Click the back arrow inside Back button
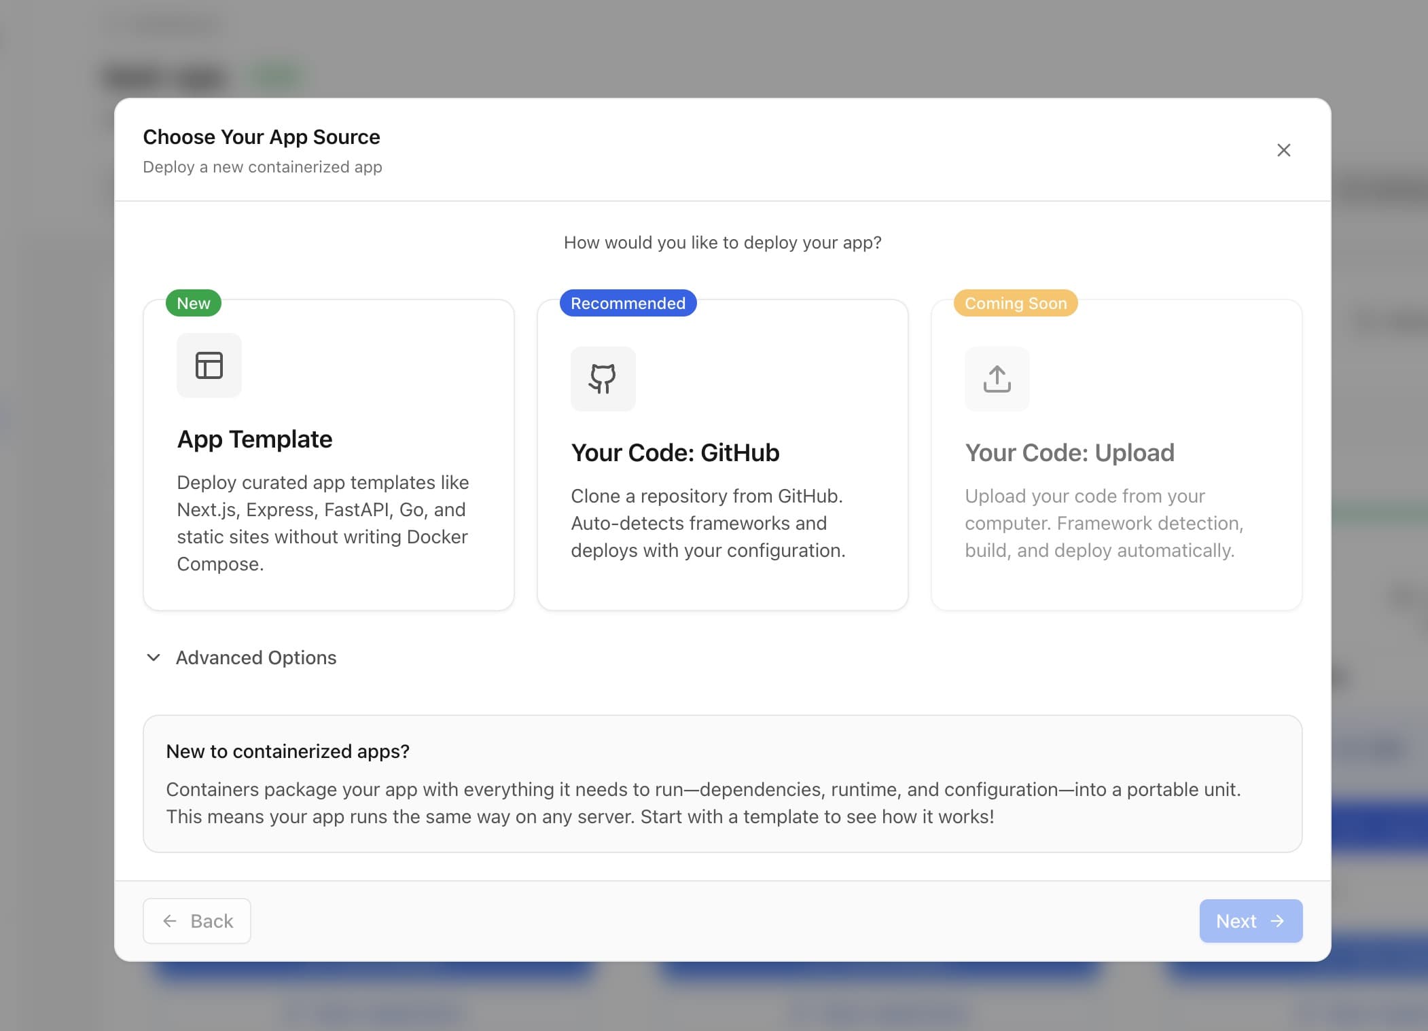 [169, 920]
